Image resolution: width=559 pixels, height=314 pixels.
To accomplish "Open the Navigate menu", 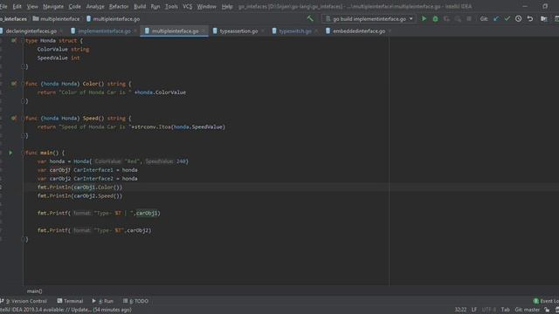I will point(53,6).
